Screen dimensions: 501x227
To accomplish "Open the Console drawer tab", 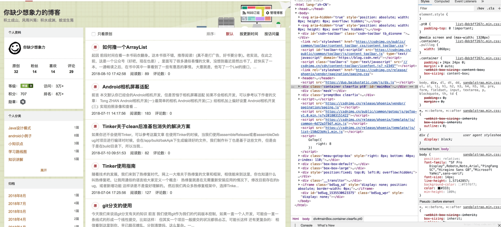I will coord(306,225).
